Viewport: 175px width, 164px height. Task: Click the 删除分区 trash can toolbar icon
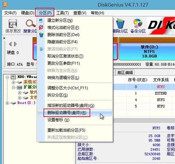coord(120,26)
